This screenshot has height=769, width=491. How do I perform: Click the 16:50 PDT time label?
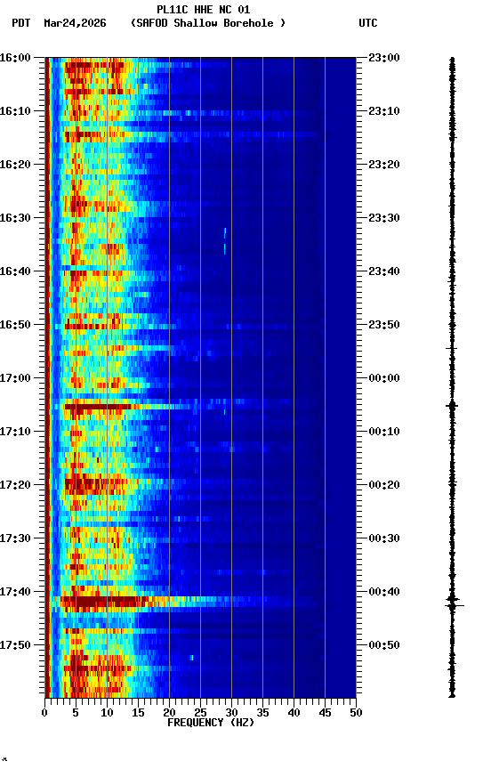coord(15,325)
